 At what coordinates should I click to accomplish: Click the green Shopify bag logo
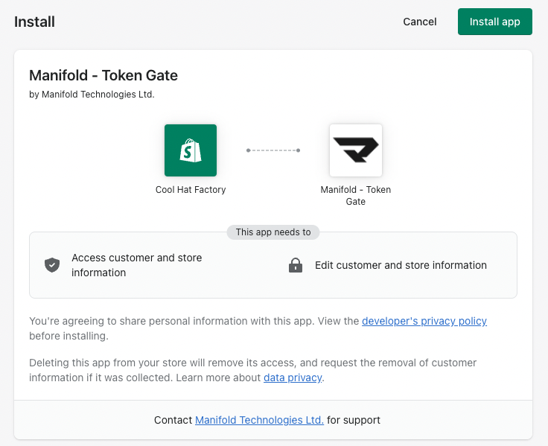point(191,150)
